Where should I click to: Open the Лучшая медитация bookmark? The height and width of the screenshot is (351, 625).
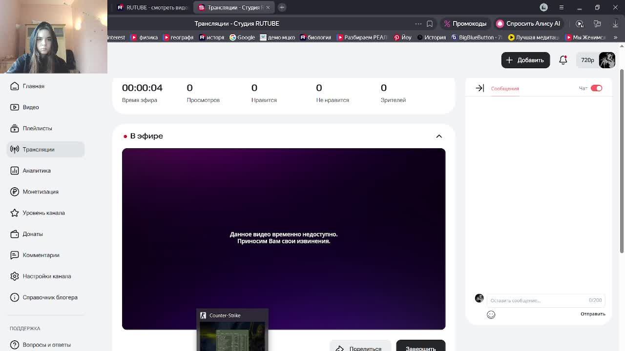pyautogui.click(x=534, y=38)
